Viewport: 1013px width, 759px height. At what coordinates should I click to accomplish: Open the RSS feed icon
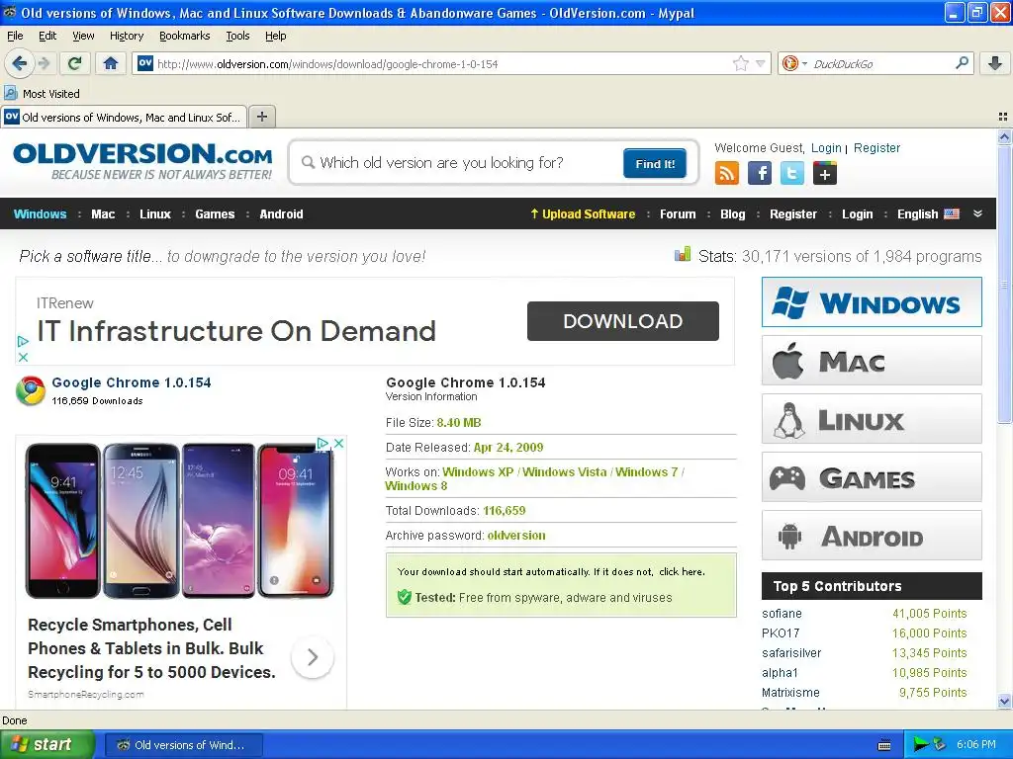tap(727, 173)
